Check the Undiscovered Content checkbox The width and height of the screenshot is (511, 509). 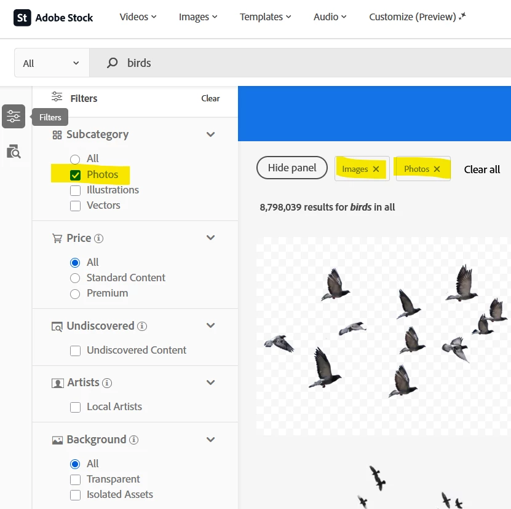(75, 351)
